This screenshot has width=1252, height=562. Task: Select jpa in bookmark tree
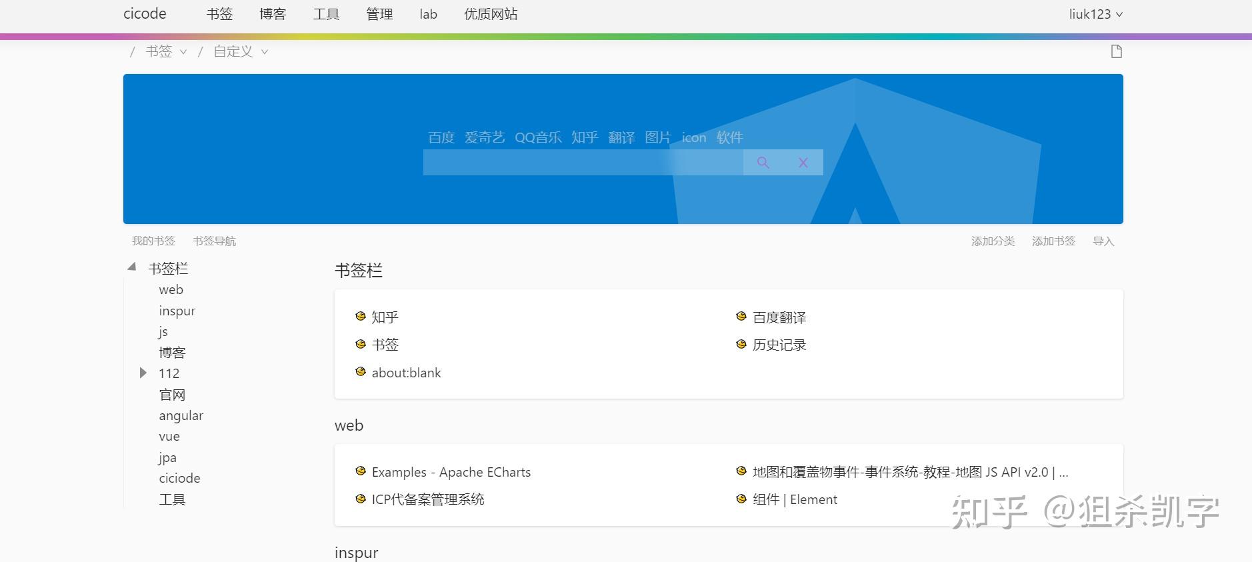pos(167,457)
